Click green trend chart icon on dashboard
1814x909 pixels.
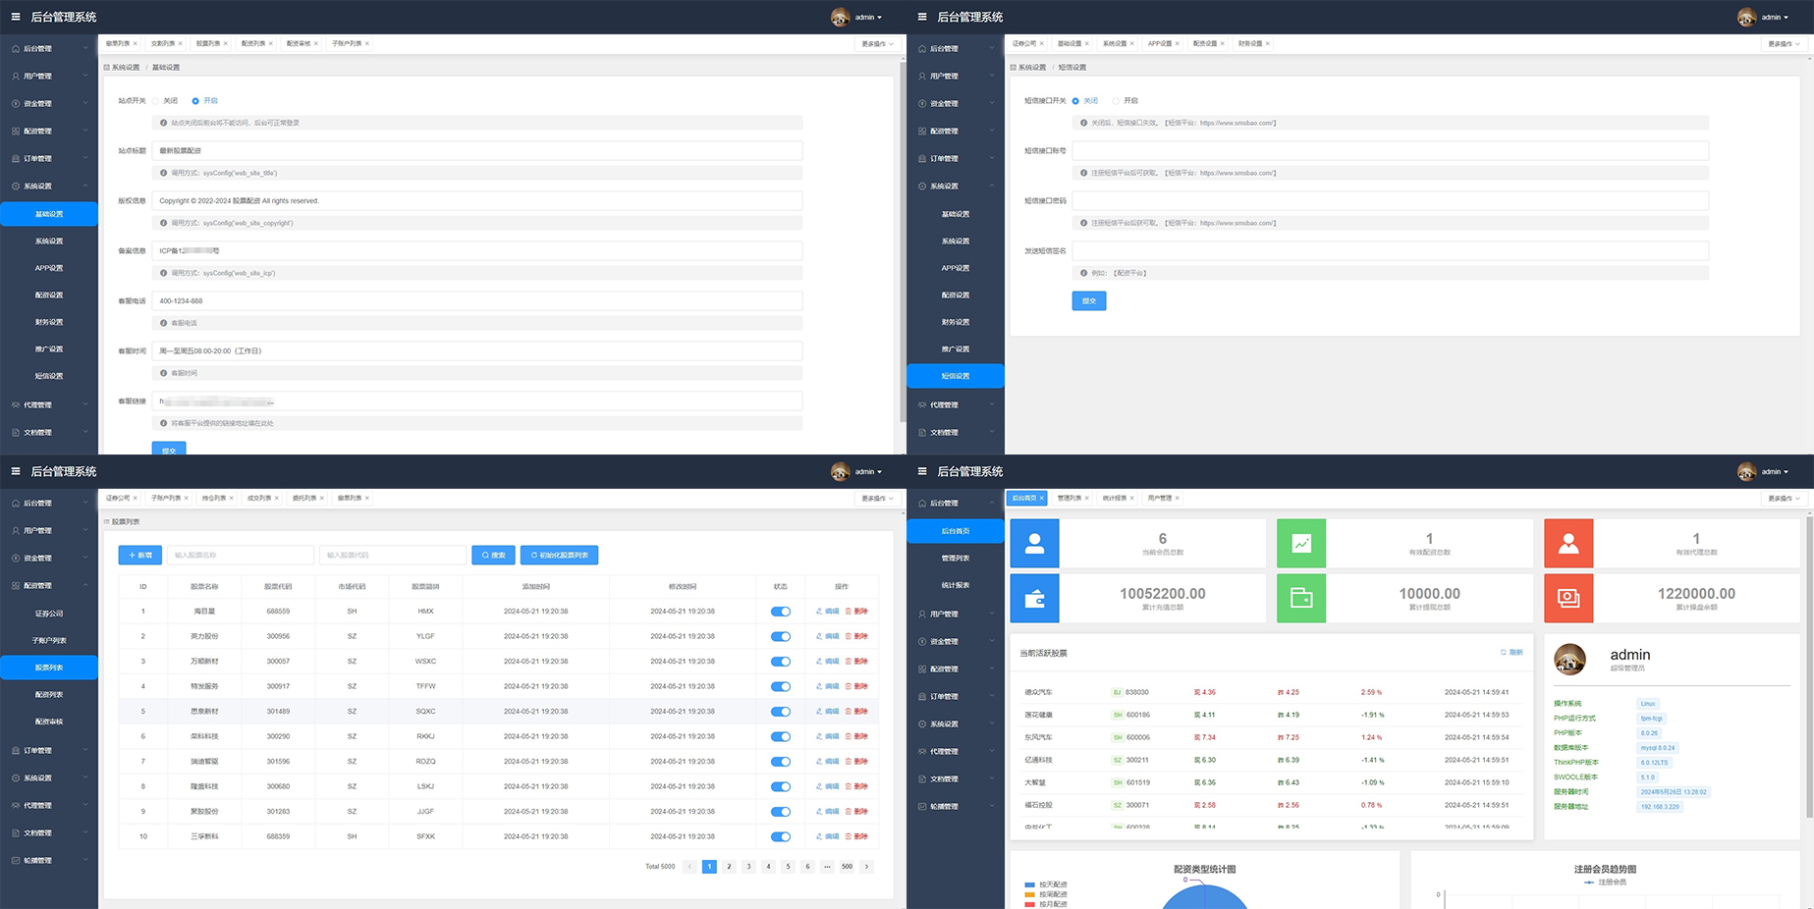(1301, 543)
